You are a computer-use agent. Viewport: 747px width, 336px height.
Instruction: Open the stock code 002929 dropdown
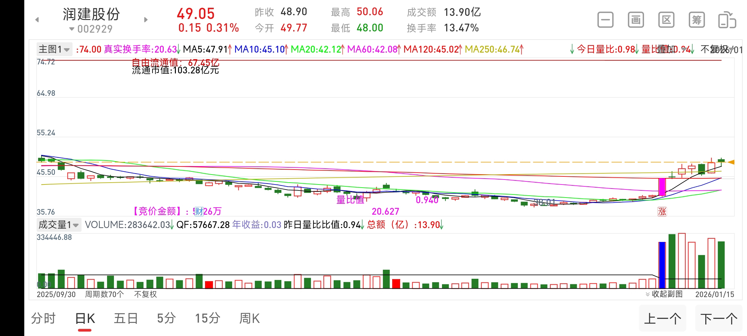(x=91, y=29)
